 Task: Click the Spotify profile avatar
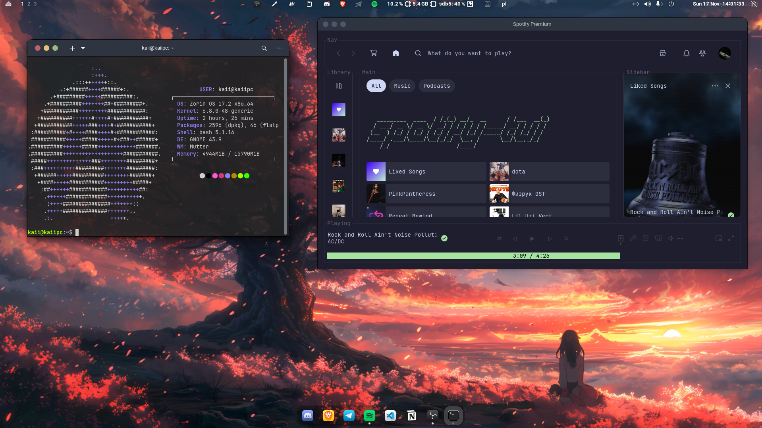point(724,53)
